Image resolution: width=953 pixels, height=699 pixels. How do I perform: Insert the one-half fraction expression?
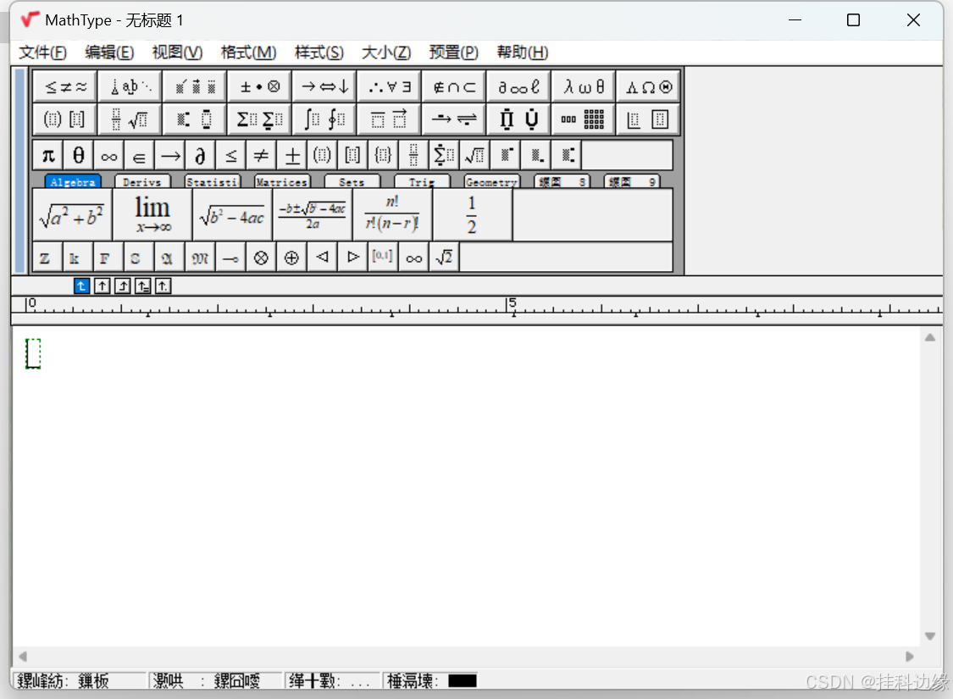[472, 214]
